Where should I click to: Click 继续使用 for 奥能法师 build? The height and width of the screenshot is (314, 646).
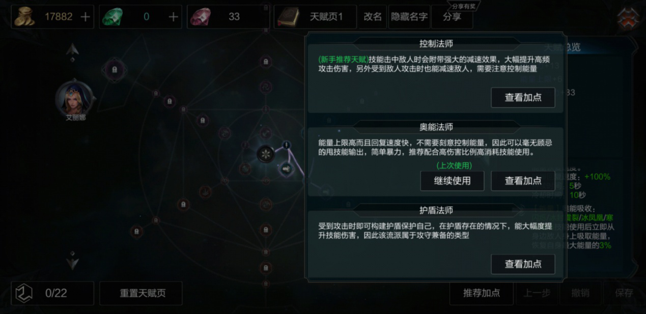coord(452,181)
